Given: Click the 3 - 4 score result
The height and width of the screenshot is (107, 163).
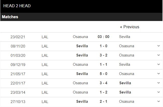Looking at the screenshot, I should 103,83.
